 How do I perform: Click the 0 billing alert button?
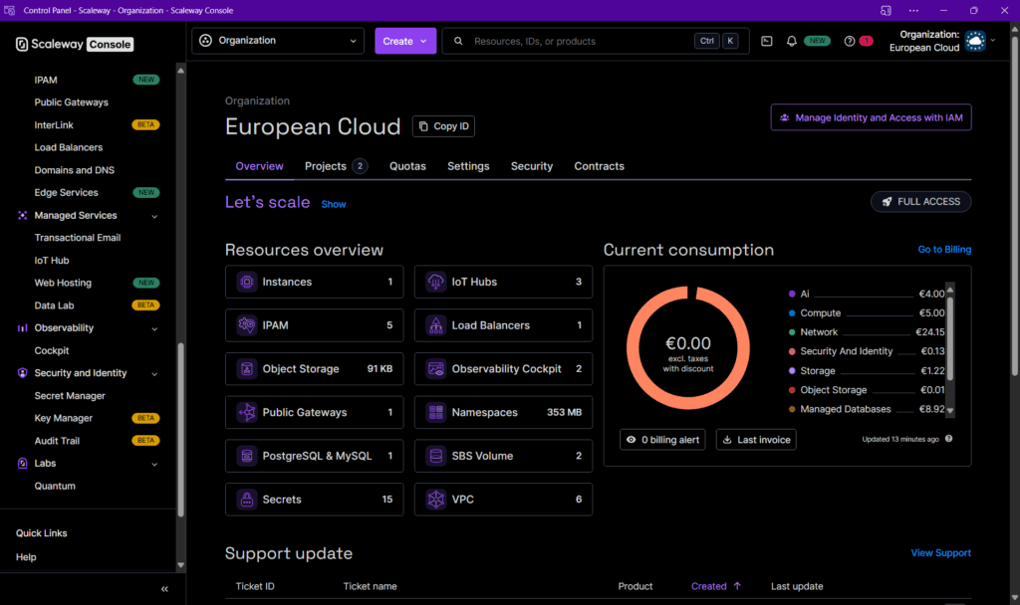(x=662, y=440)
